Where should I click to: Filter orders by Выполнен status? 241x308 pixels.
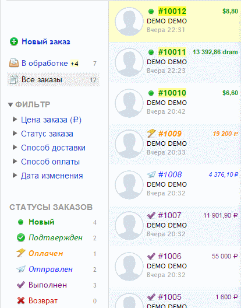pyautogui.click(x=48, y=285)
